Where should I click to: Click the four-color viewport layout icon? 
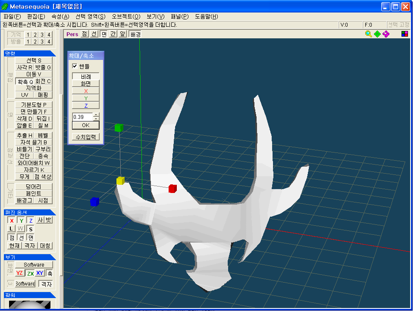pyautogui.click(x=405, y=34)
